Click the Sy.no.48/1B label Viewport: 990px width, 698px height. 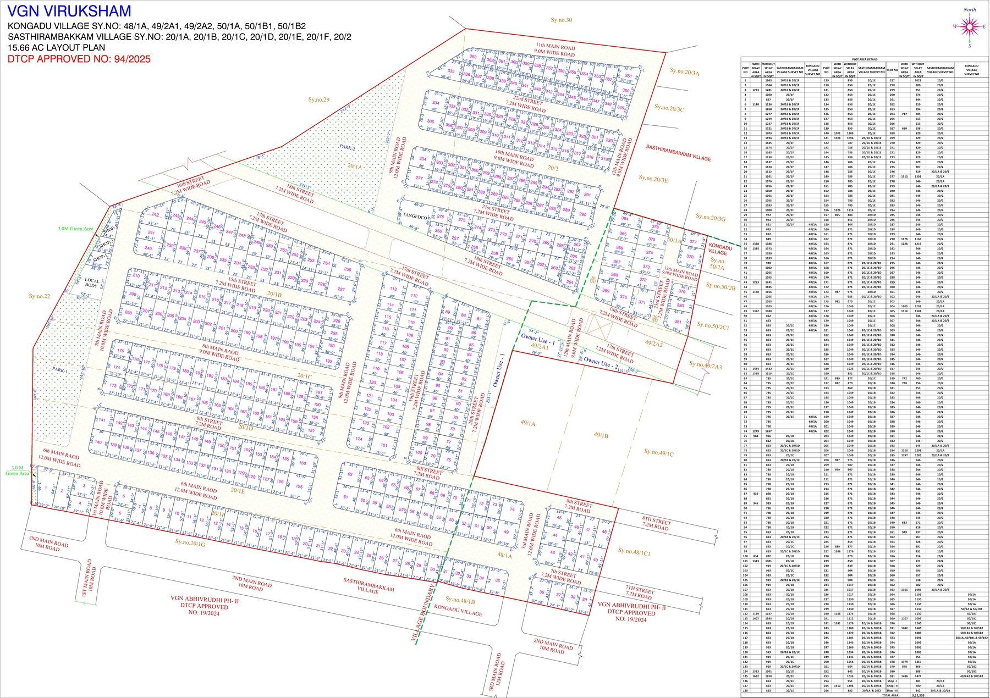(460, 600)
